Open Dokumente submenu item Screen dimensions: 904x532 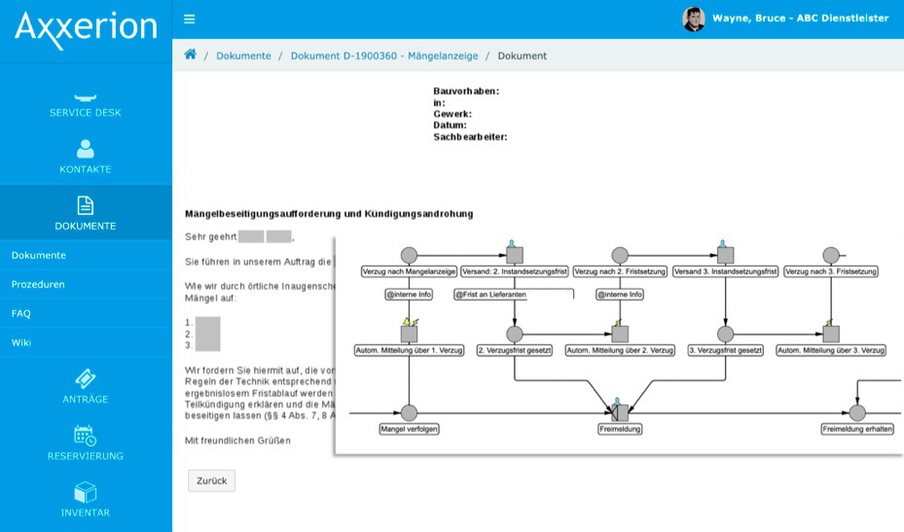point(39,255)
